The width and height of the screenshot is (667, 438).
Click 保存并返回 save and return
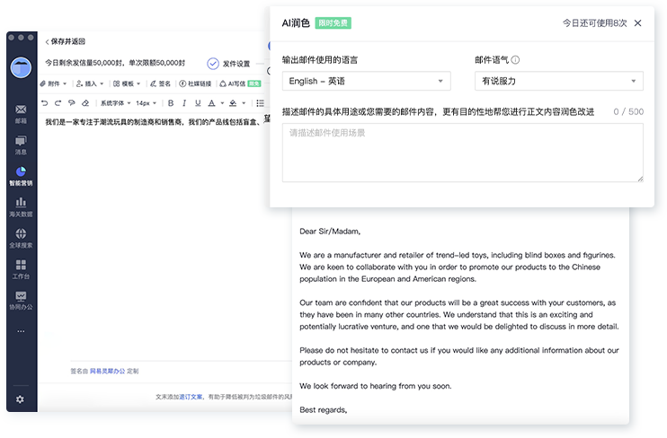(x=68, y=41)
